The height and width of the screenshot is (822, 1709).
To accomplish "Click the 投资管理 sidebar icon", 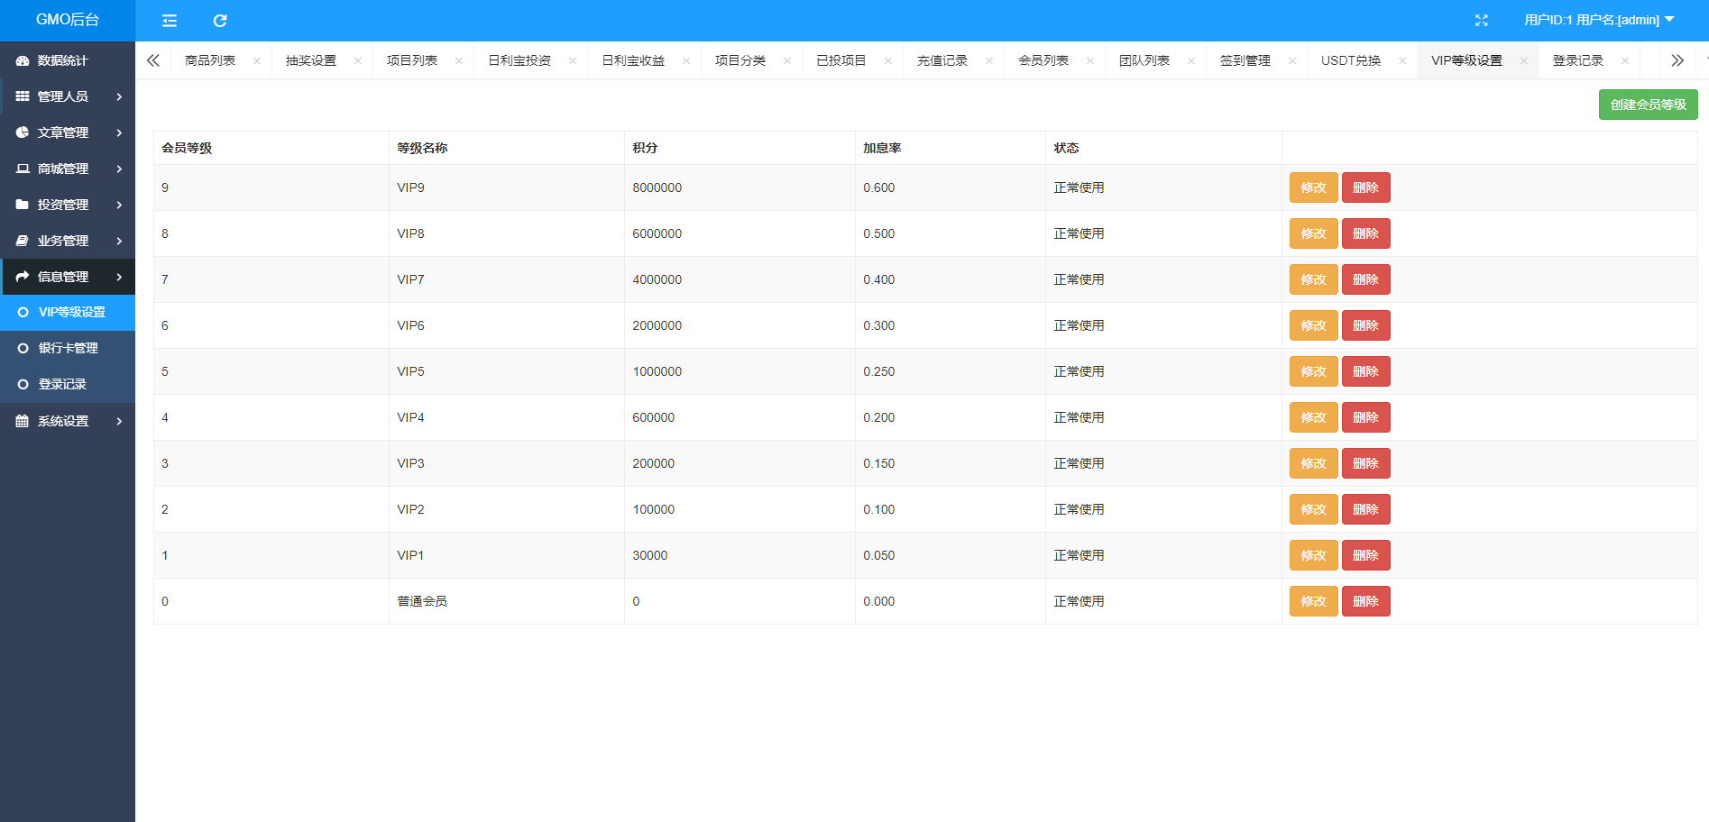I will (22, 205).
